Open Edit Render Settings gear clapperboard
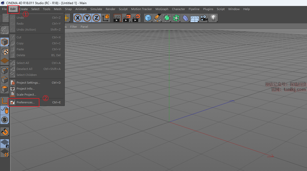 coord(136,18)
